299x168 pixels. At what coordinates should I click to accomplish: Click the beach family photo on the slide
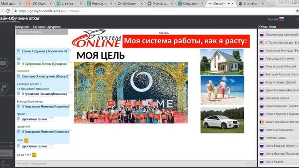(222, 90)
